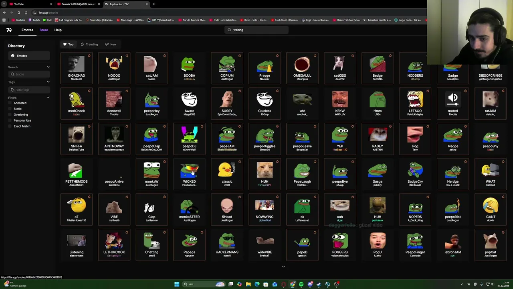513x289 pixels.
Task: Open the LETHIMCOOK emote card
Action: tap(114, 245)
